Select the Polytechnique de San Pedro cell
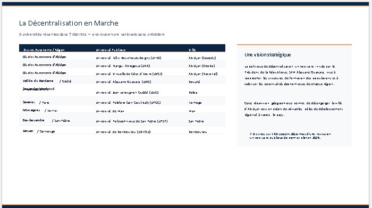 (131, 121)
